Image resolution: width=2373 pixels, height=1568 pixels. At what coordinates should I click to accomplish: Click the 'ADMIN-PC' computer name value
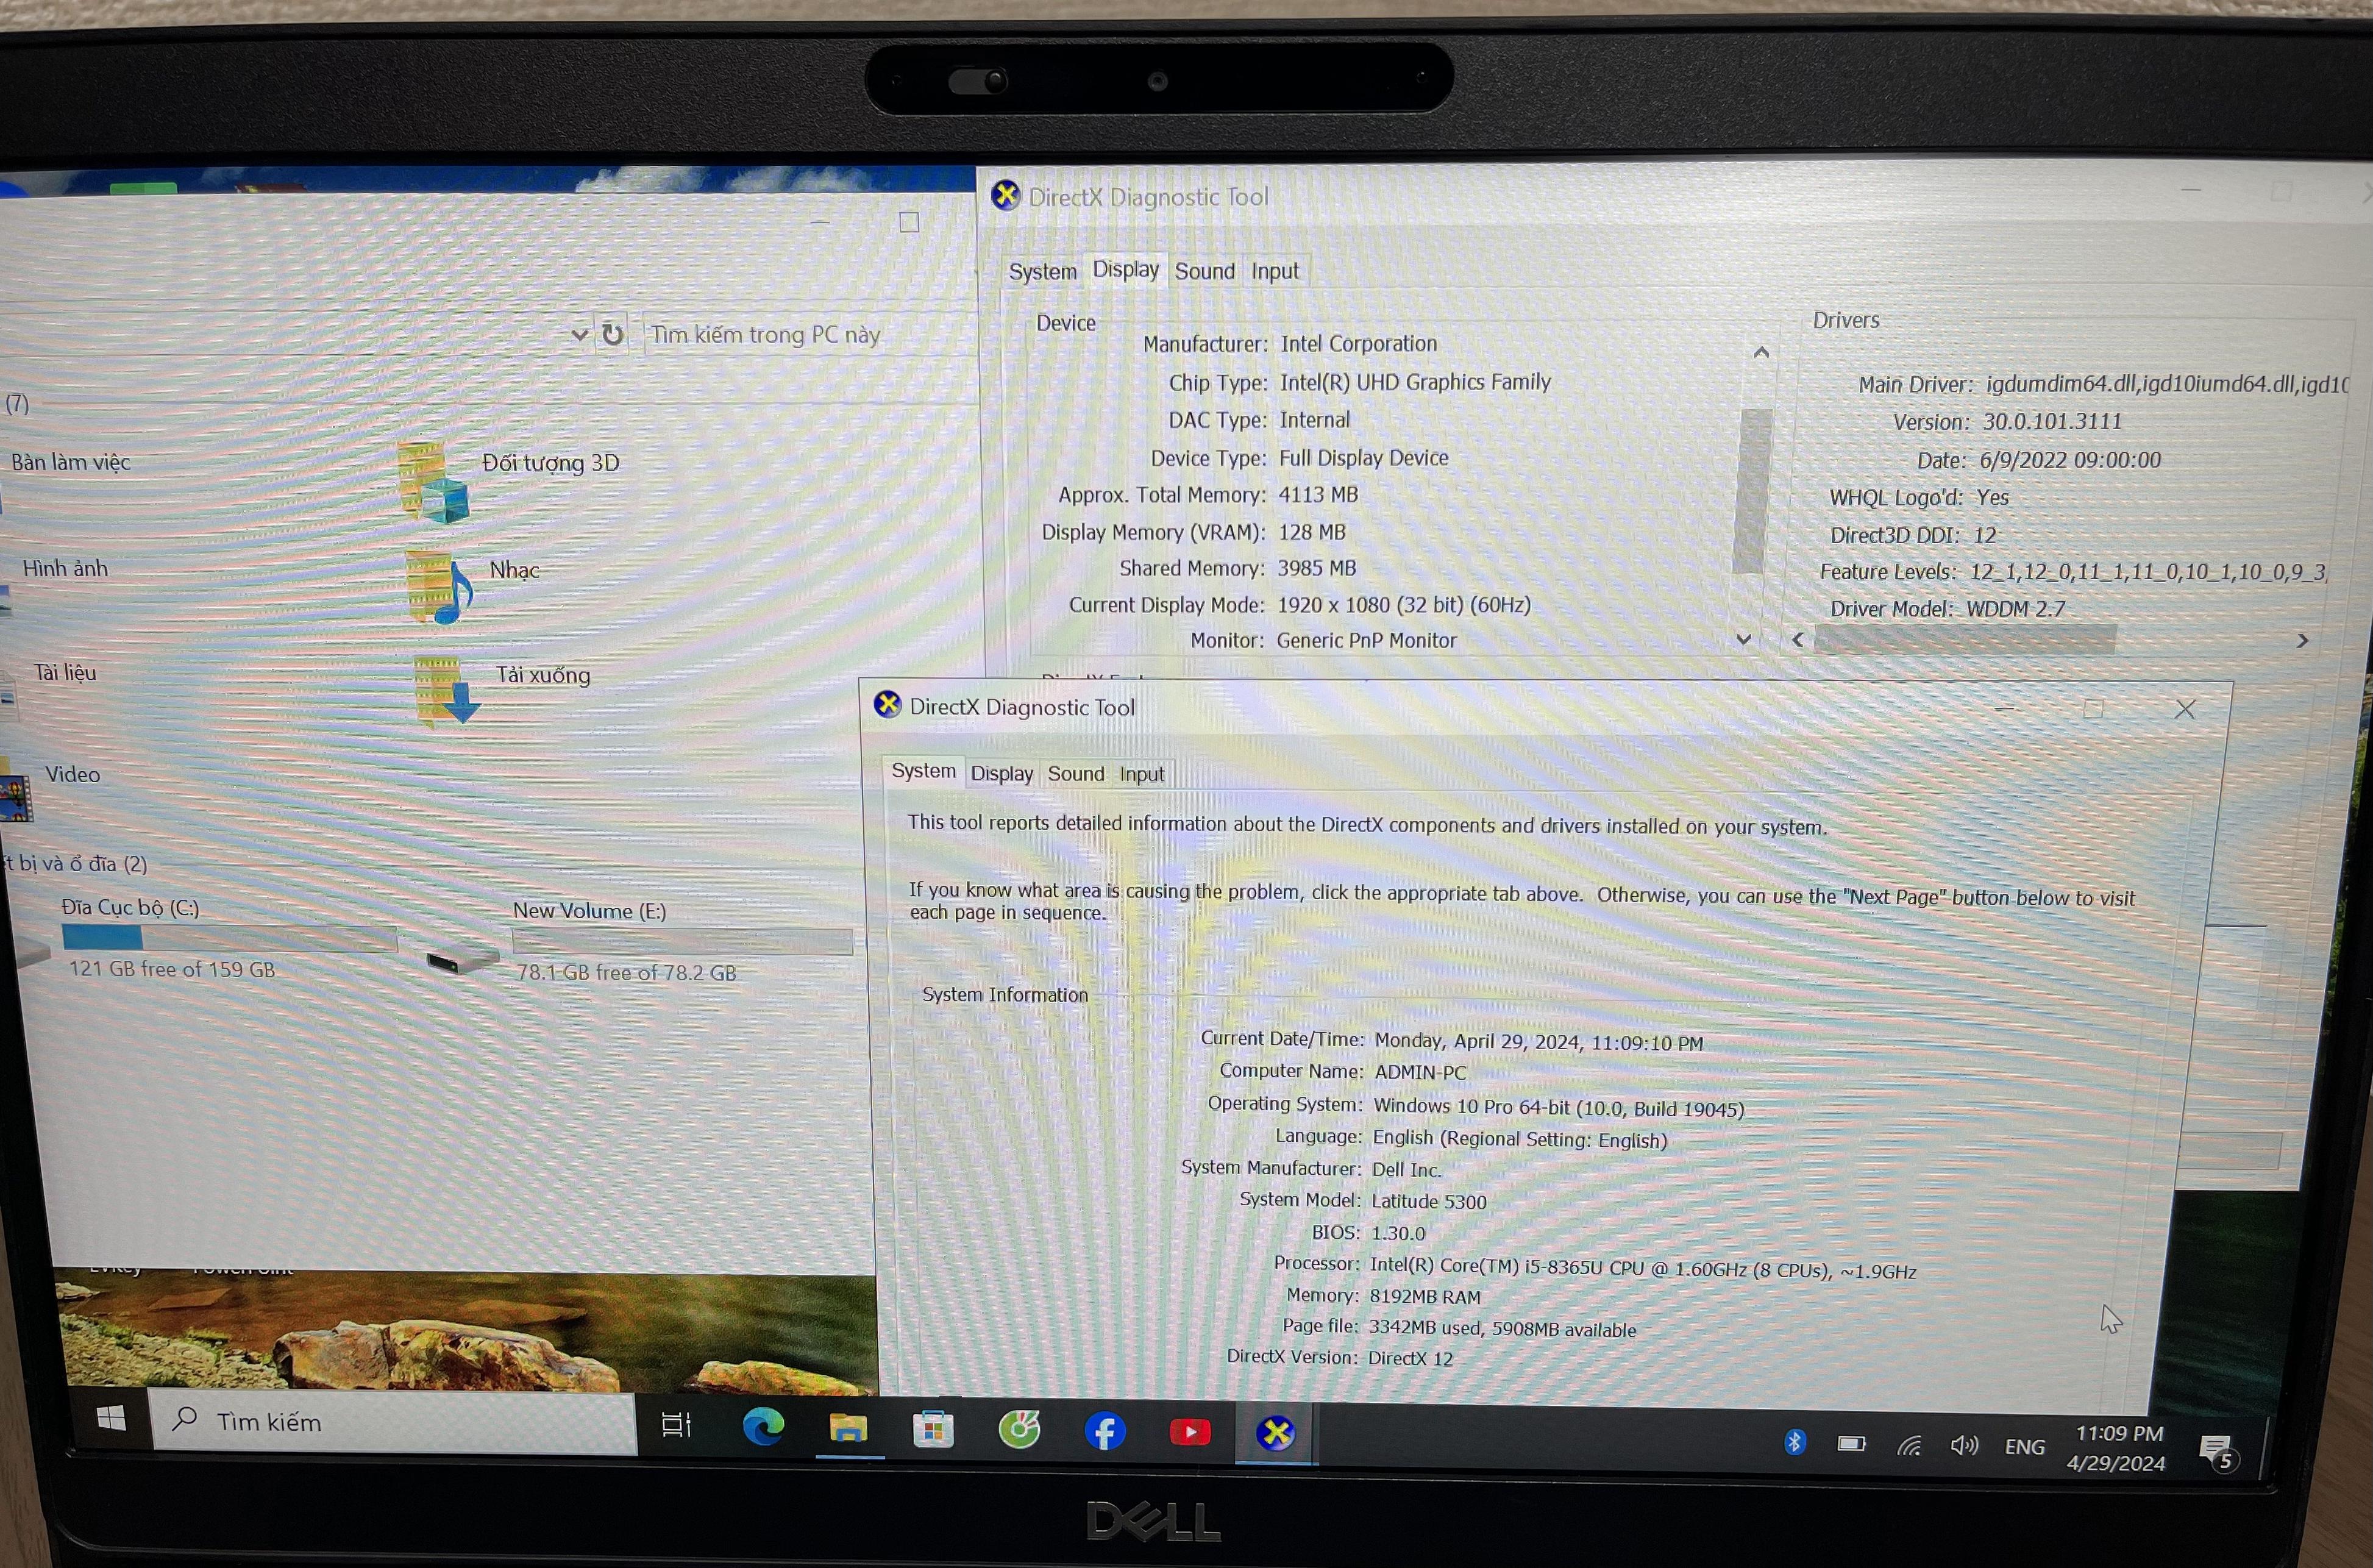point(1420,1072)
